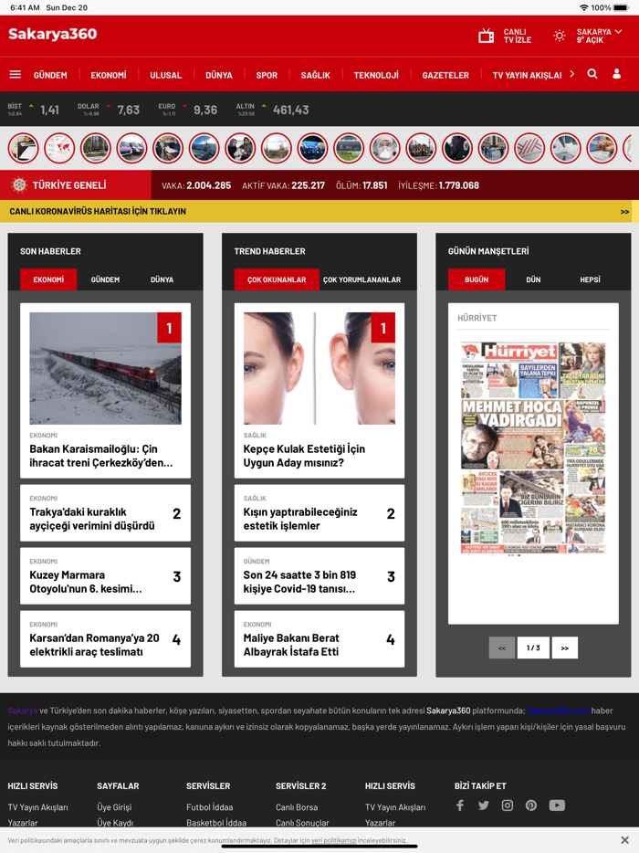Open the user profile icon
Screen dimensions: 639x853
[617, 74]
